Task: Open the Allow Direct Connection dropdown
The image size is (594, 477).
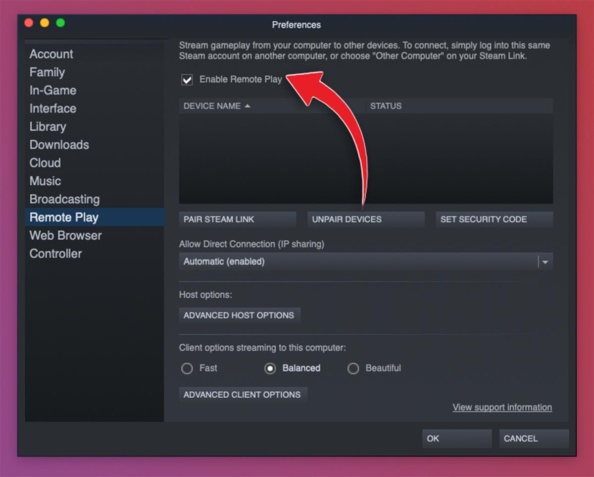Action: click(x=366, y=262)
